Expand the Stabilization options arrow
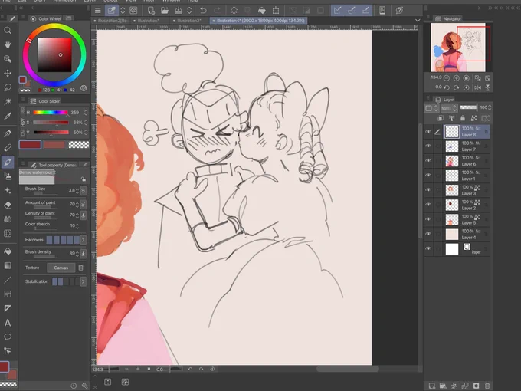521x391 pixels. click(x=83, y=281)
